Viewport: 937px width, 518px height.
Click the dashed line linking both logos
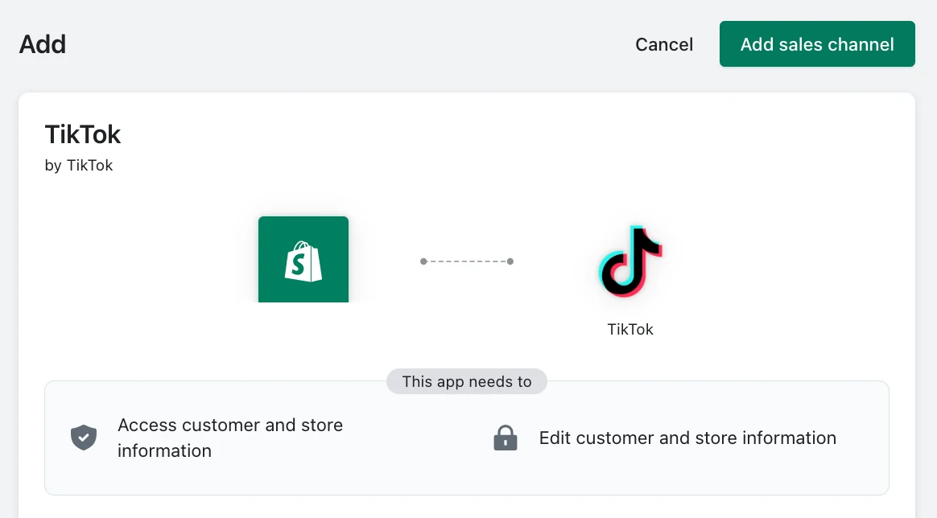pos(467,261)
